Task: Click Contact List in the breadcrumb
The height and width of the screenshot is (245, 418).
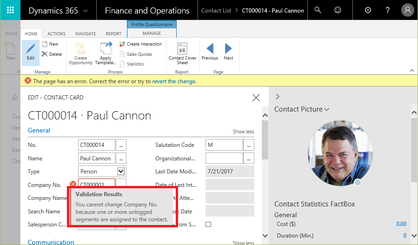Action: click(216, 11)
